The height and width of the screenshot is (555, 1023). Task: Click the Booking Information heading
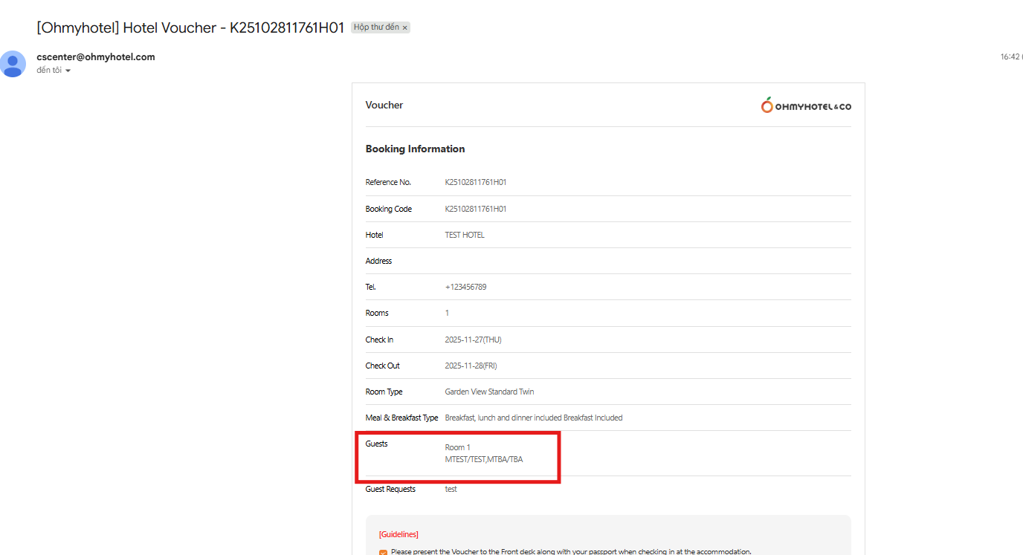(x=415, y=149)
